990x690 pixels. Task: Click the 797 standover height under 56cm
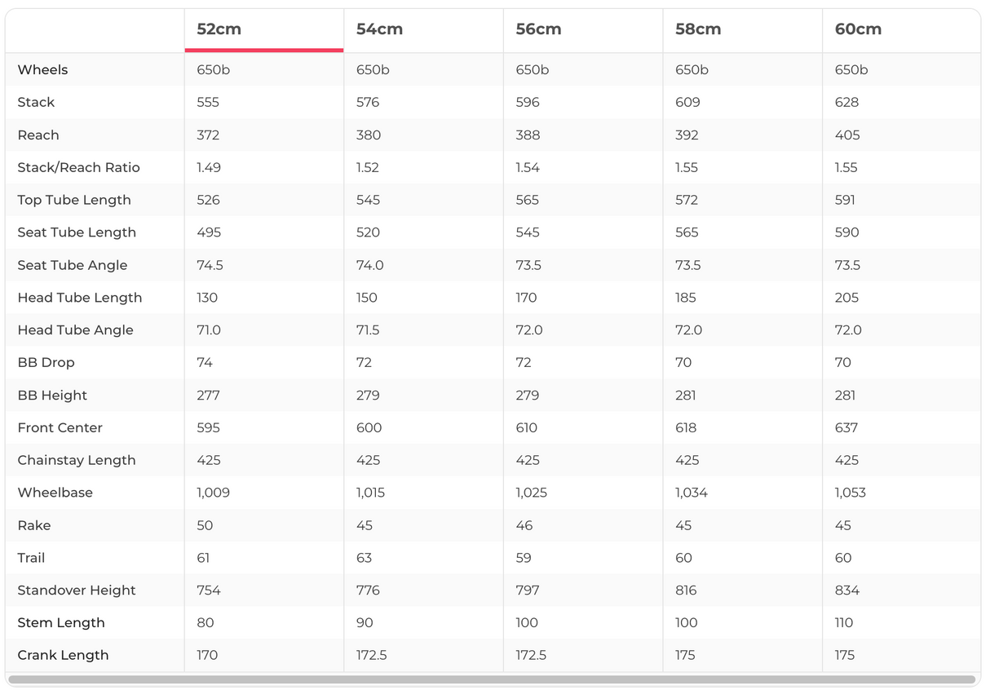(x=528, y=590)
